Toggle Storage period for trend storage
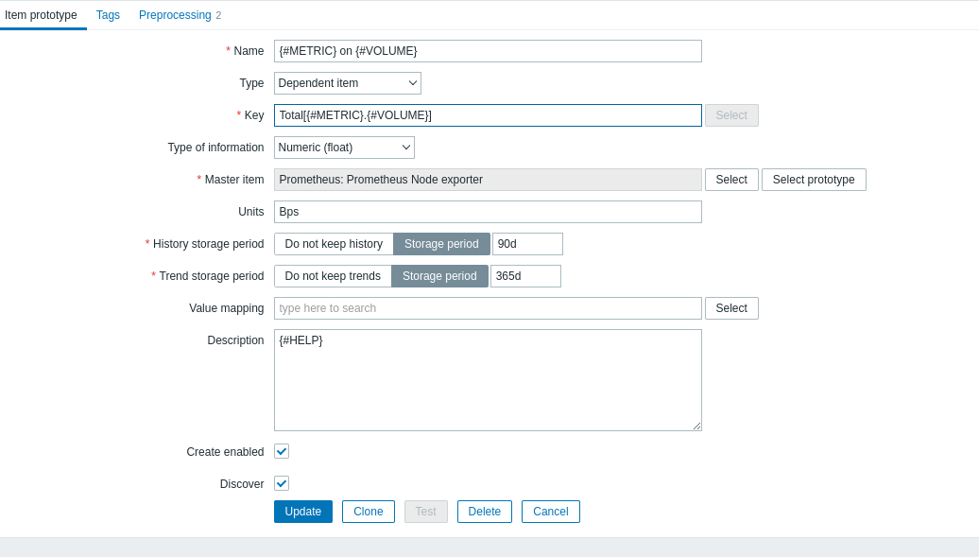This screenshot has height=557, width=979. (439, 275)
